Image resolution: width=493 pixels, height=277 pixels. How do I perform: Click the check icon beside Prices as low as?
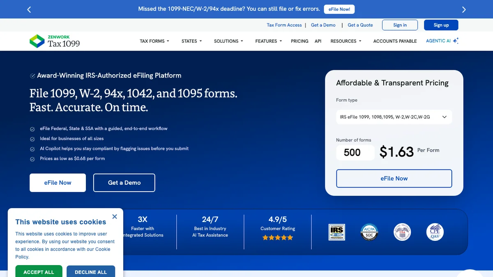[x=32, y=159]
